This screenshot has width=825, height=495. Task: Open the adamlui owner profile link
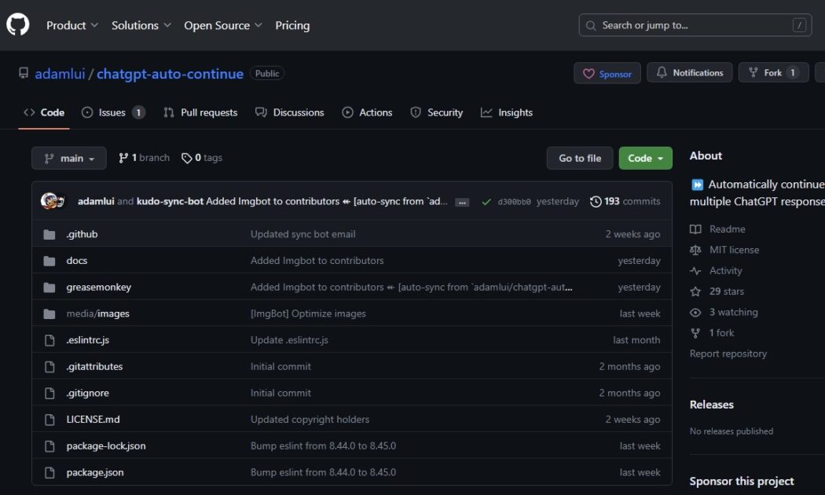coord(60,74)
